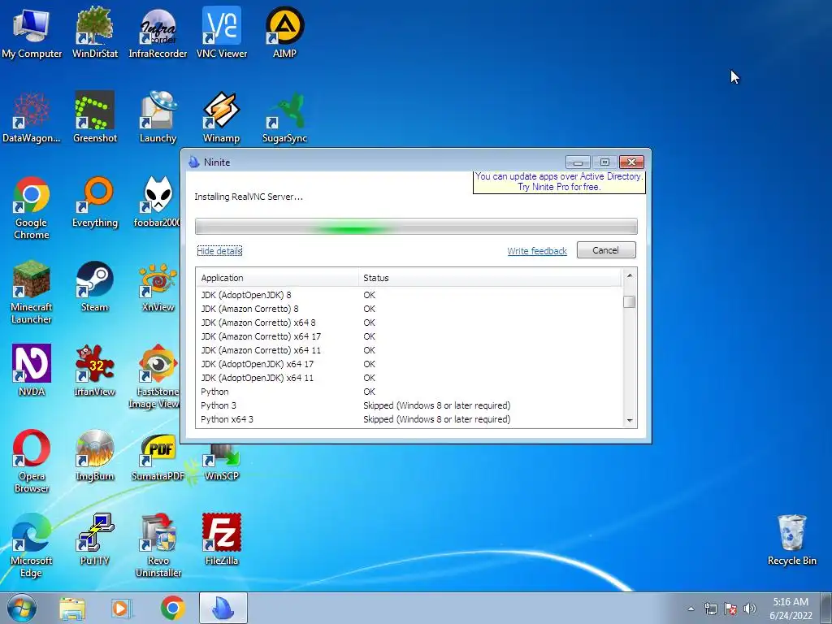The height and width of the screenshot is (624, 832).
Task: Open SugarSync desktop shortcut
Action: click(x=284, y=117)
